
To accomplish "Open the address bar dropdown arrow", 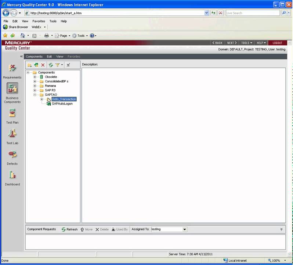I will click(x=206, y=13).
